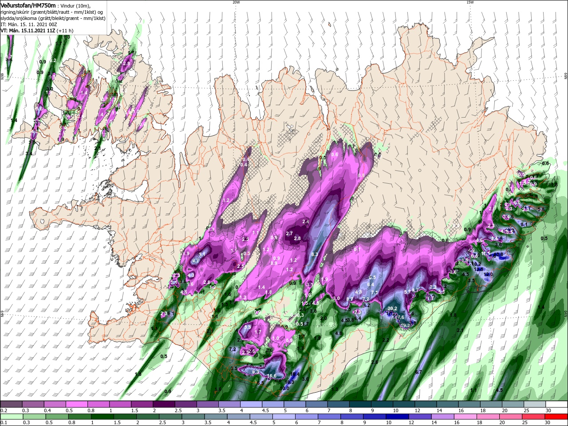
Task: Click the 19.3 precipitation value on the map
Action: click(x=405, y=326)
